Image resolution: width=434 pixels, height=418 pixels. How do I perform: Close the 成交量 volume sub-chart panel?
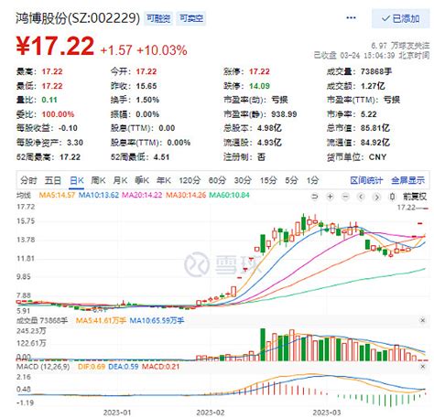tap(423, 320)
